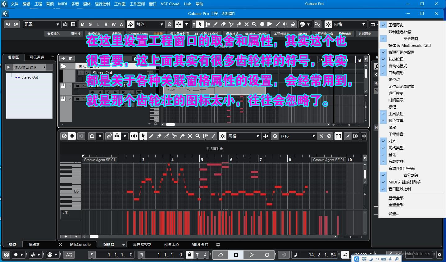
Task: Click the key editor horizontal zoom slider
Action: coord(351,237)
